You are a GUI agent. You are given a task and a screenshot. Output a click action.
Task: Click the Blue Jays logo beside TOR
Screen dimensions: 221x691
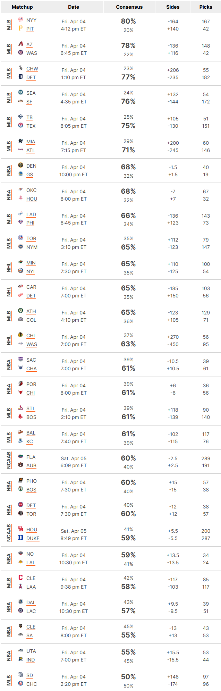click(20, 238)
